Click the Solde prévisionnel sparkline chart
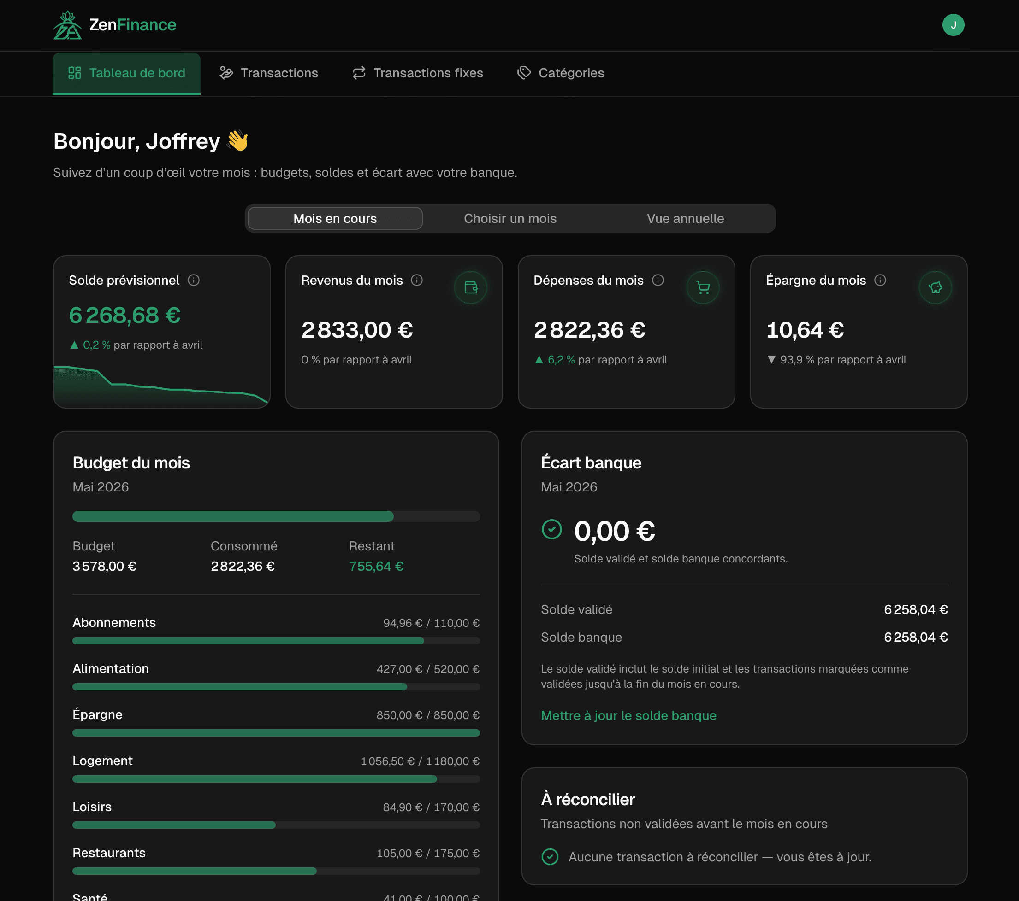This screenshot has width=1019, height=901. point(161,386)
